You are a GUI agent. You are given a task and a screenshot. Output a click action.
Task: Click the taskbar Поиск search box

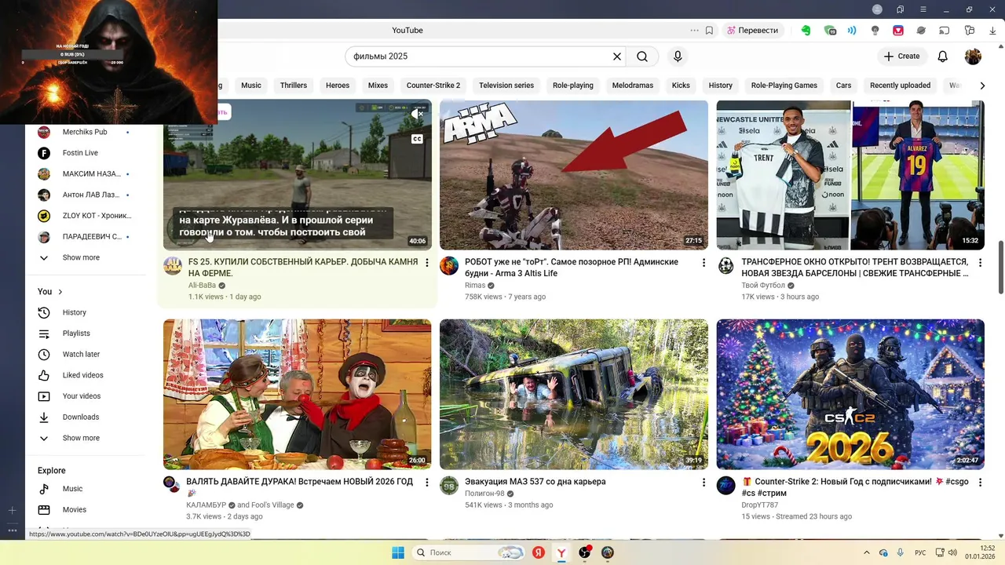[x=468, y=552]
